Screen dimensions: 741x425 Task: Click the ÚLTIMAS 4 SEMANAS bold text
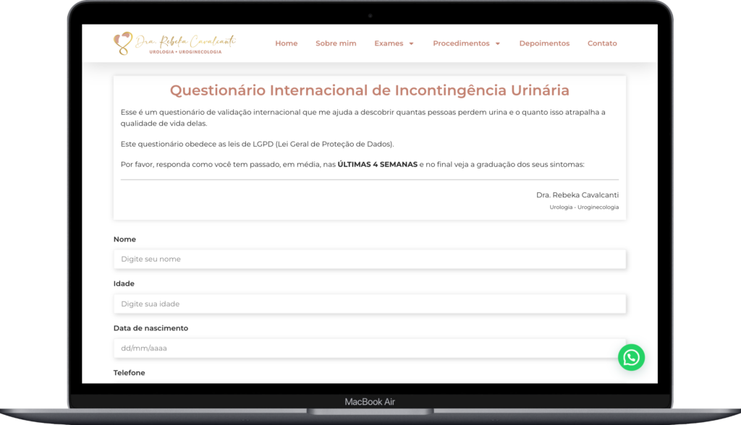(378, 164)
